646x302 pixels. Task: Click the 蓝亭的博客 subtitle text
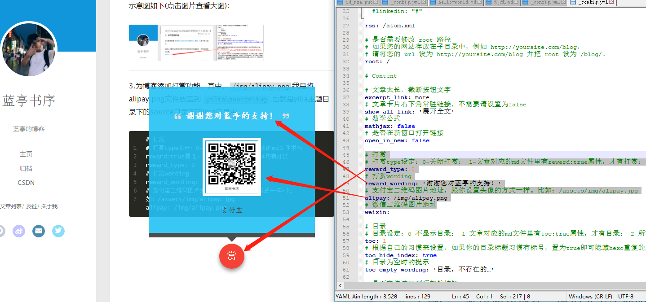(29, 129)
